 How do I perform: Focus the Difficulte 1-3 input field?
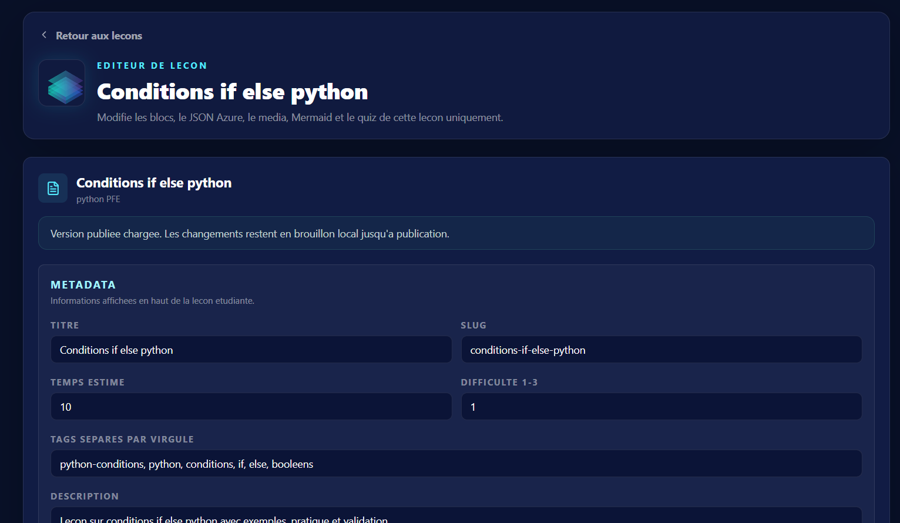tap(661, 407)
